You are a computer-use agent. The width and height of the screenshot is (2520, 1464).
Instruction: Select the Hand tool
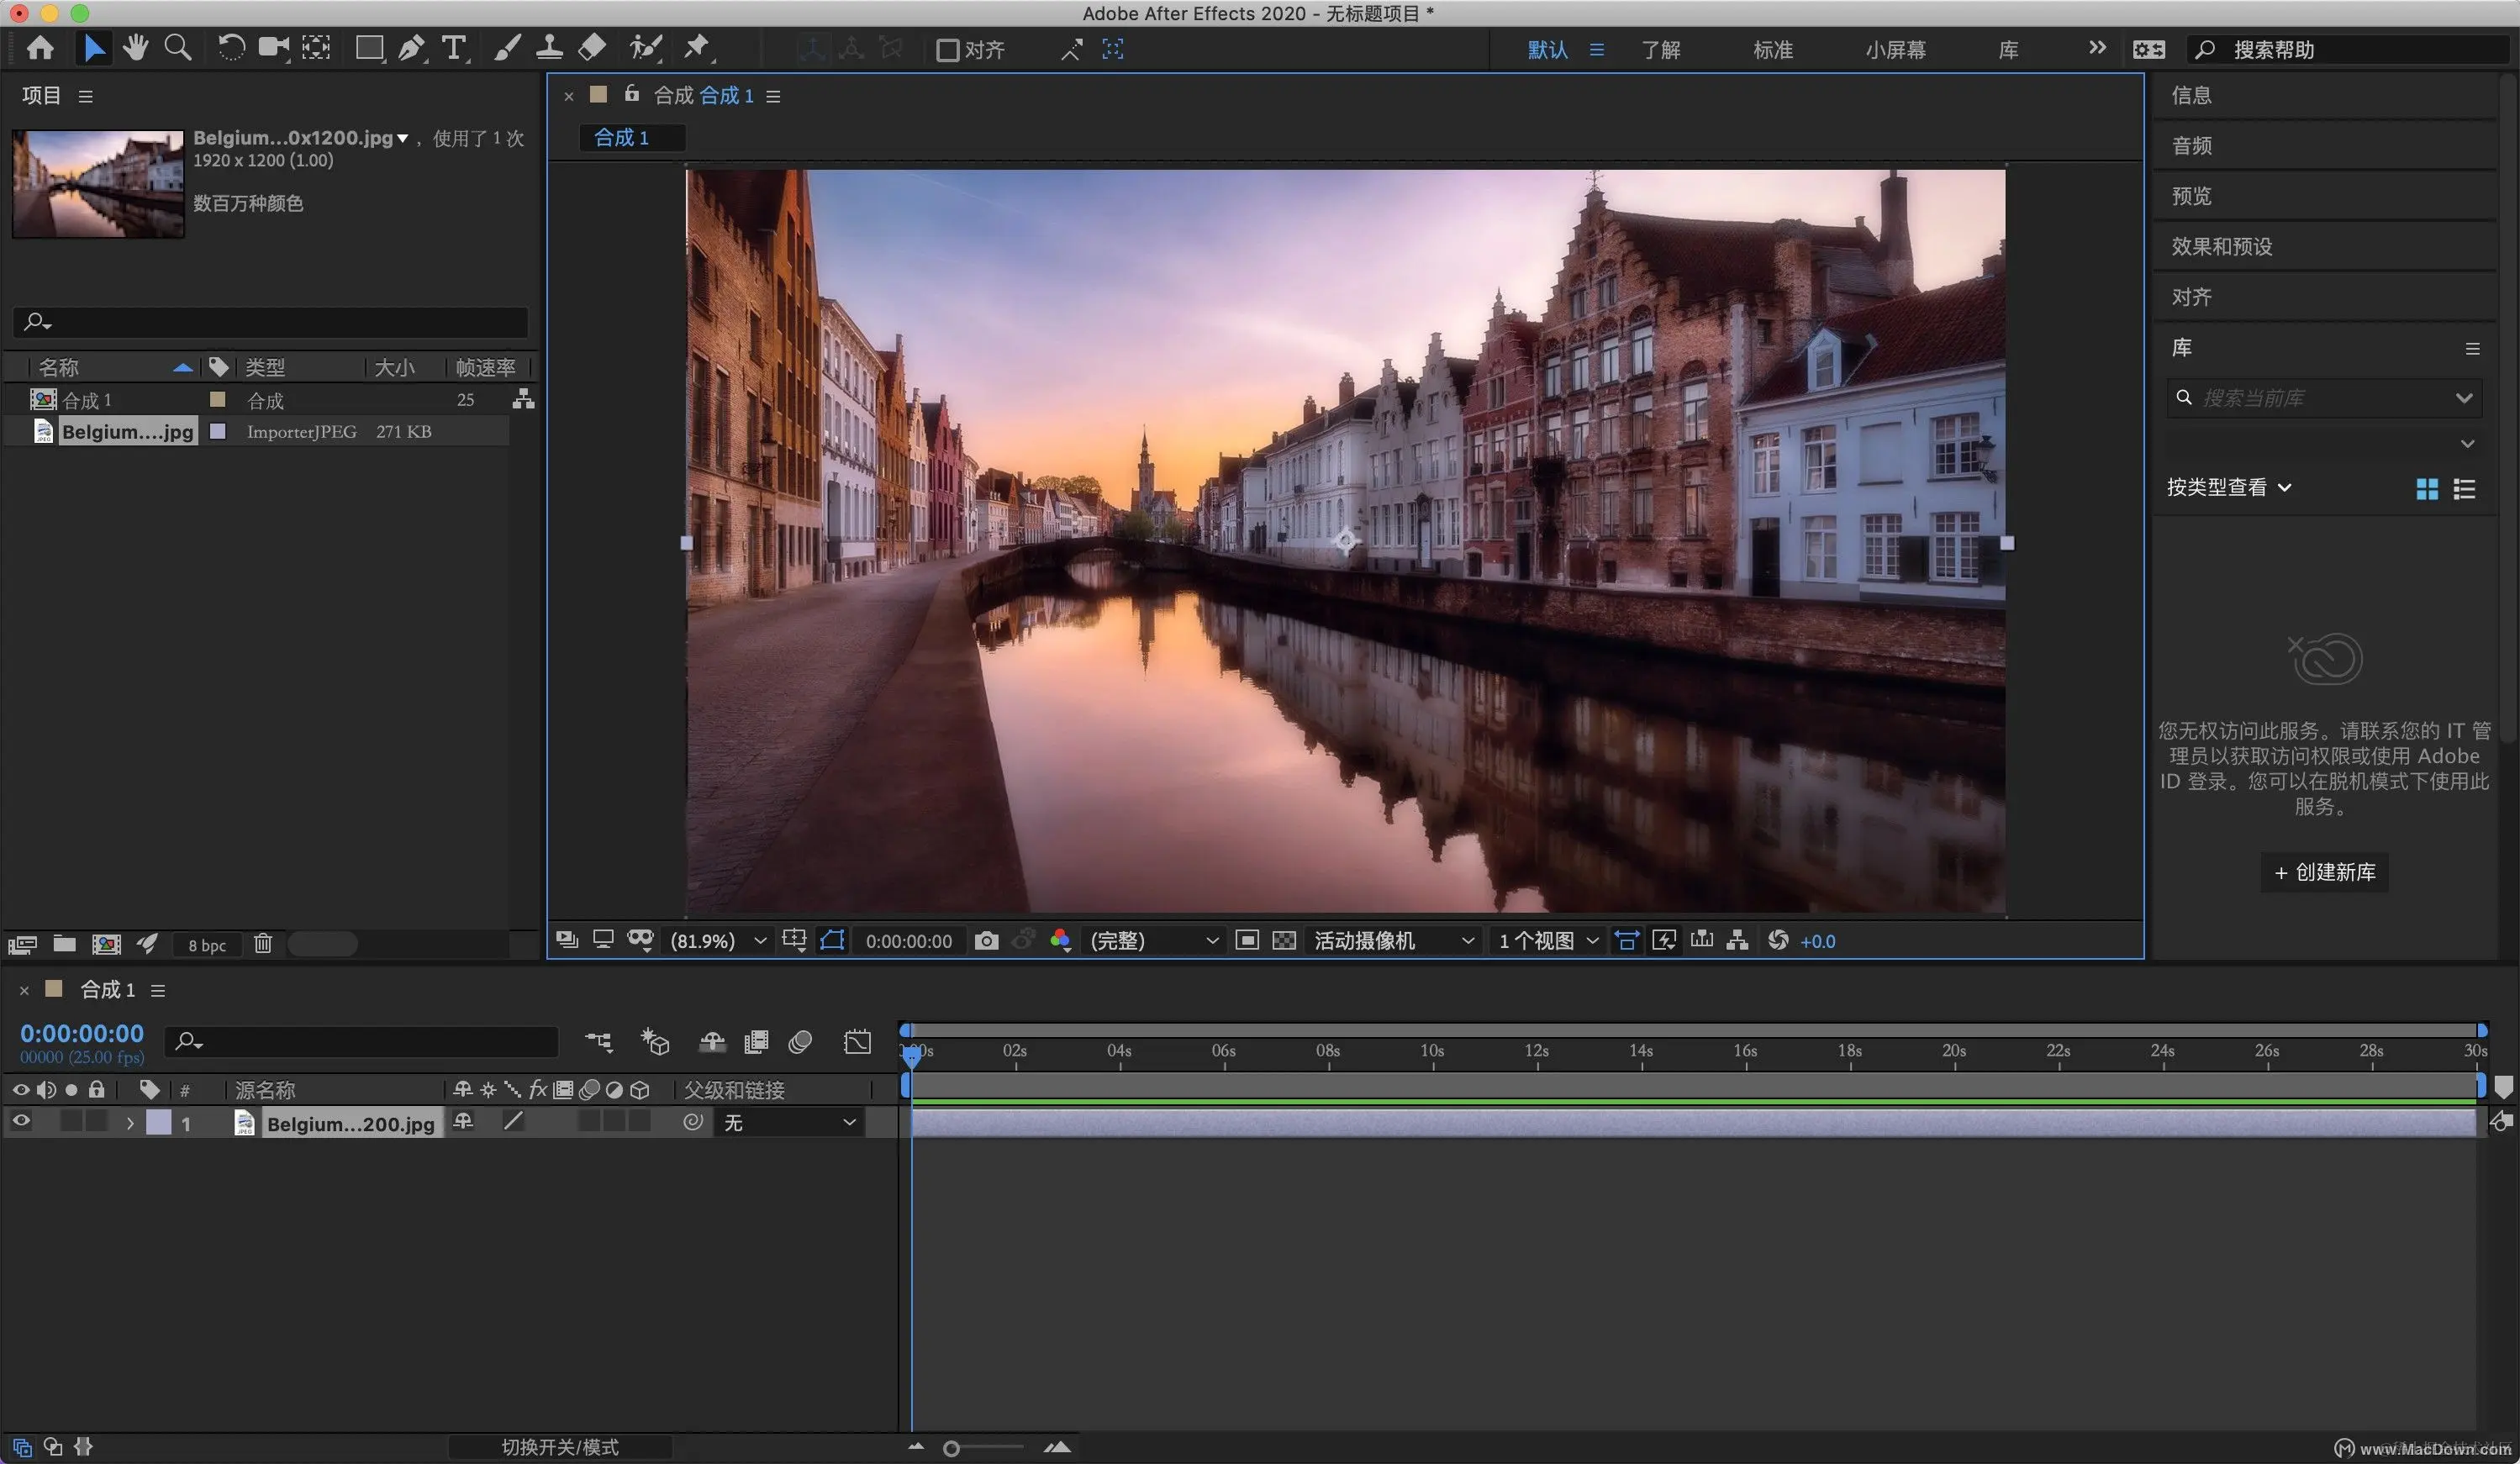135,48
